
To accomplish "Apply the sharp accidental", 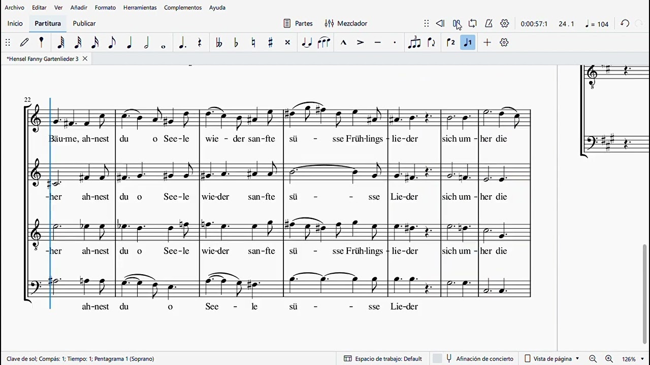I will (x=270, y=43).
